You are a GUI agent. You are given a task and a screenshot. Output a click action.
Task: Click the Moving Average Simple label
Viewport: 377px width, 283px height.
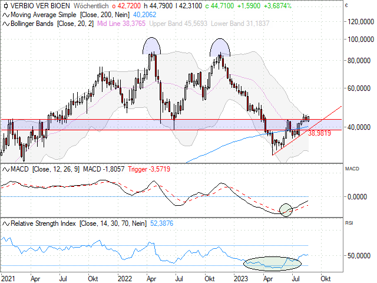(x=44, y=15)
